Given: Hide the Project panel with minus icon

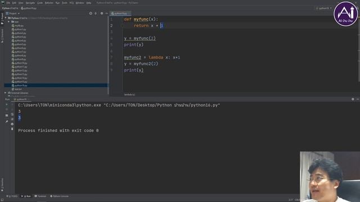Looking at the screenshot, I should 106,13.
